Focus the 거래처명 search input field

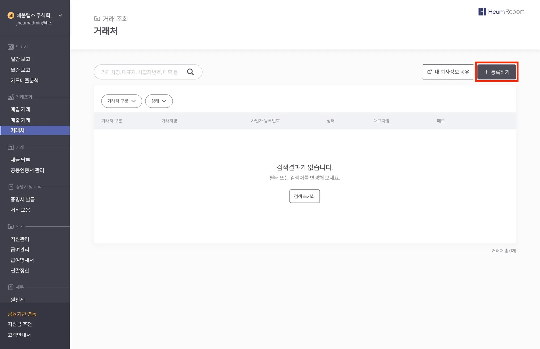[x=140, y=72]
